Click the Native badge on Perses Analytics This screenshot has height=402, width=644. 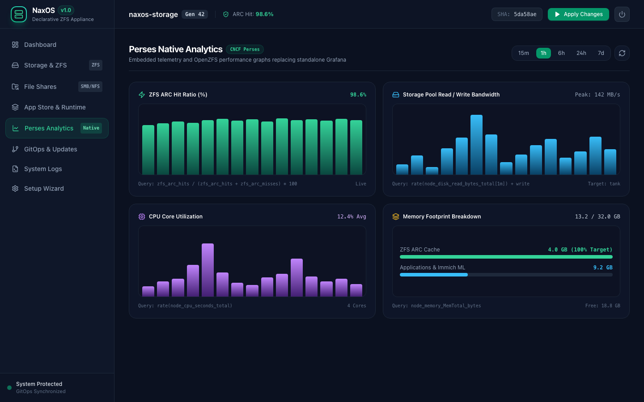click(x=91, y=128)
